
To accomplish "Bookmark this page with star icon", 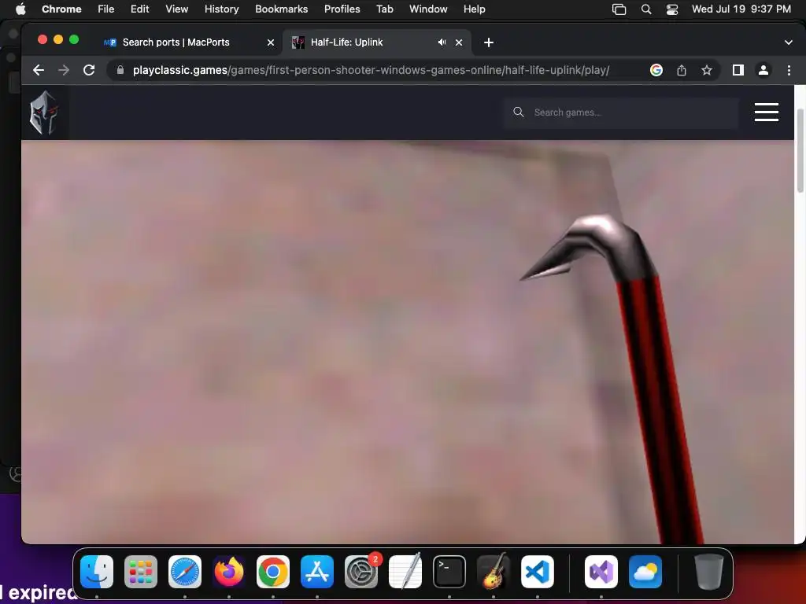I will click(707, 70).
